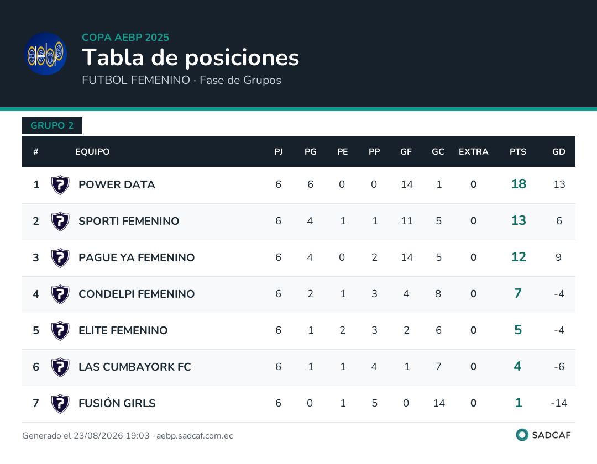Open the FUSIÓN GIRLS team name
This screenshot has width=597, height=464.
tap(117, 403)
